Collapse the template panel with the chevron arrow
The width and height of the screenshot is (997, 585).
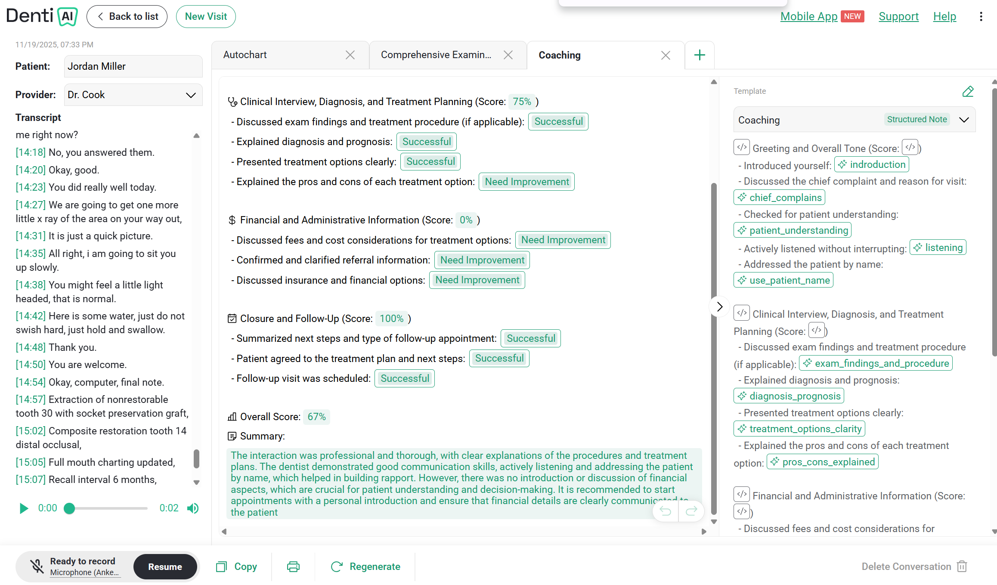tap(719, 306)
